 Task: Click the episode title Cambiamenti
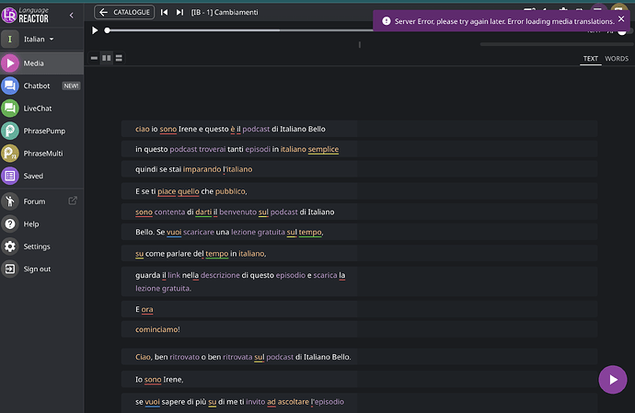[x=237, y=12]
